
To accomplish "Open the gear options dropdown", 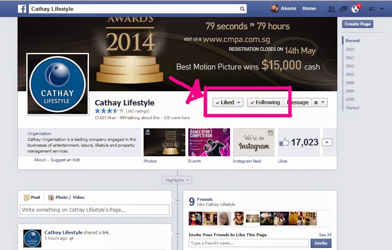I will 319,102.
